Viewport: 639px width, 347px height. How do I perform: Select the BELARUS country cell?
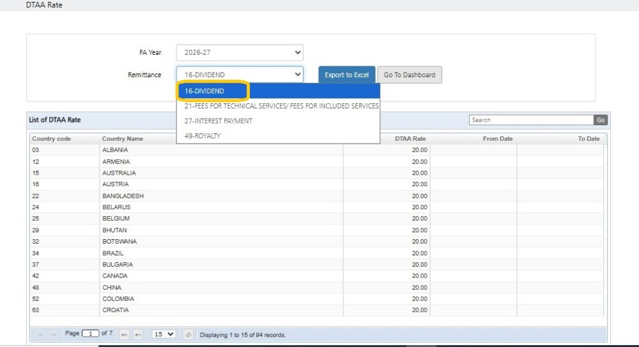[x=221, y=207]
